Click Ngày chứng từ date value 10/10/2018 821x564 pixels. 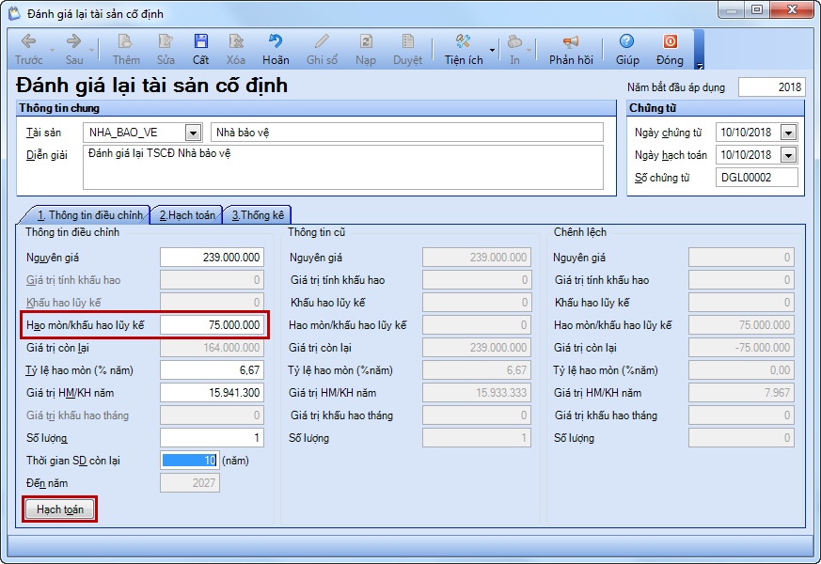tap(748, 133)
